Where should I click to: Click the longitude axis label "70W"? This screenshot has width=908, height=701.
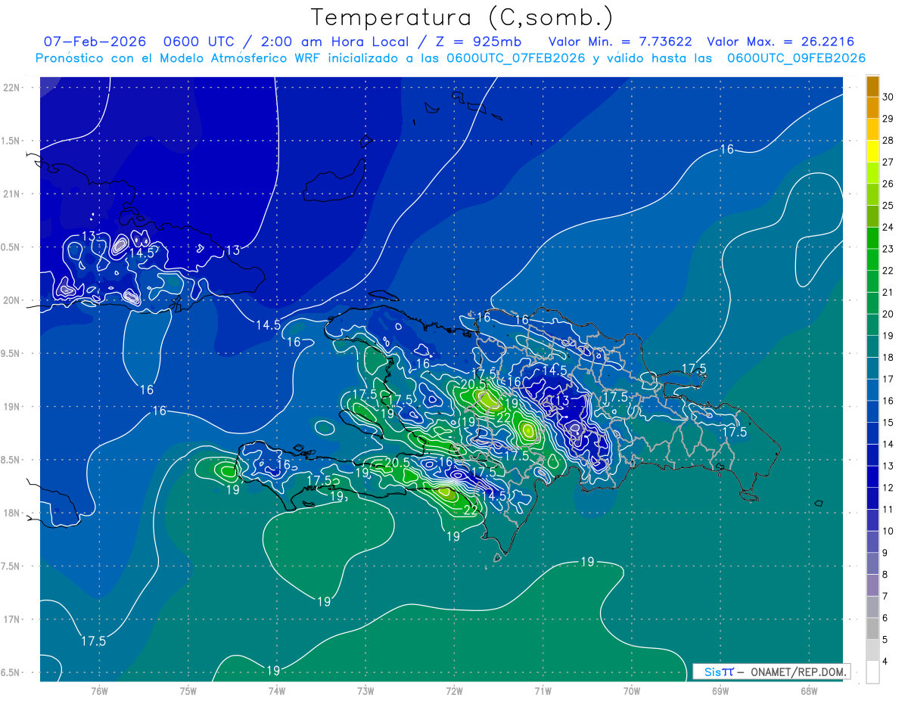pyautogui.click(x=632, y=690)
